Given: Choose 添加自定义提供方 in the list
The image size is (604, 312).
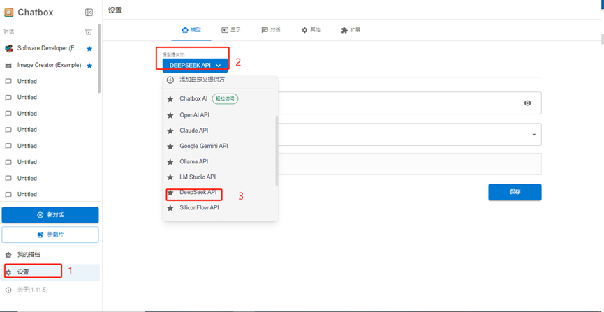Looking at the screenshot, I should coord(220,80).
